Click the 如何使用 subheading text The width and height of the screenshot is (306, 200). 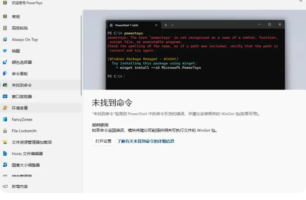pos(100,125)
